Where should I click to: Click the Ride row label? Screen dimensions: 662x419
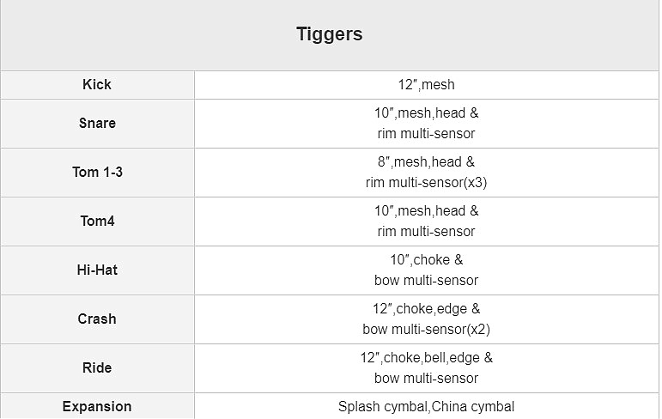click(x=97, y=367)
